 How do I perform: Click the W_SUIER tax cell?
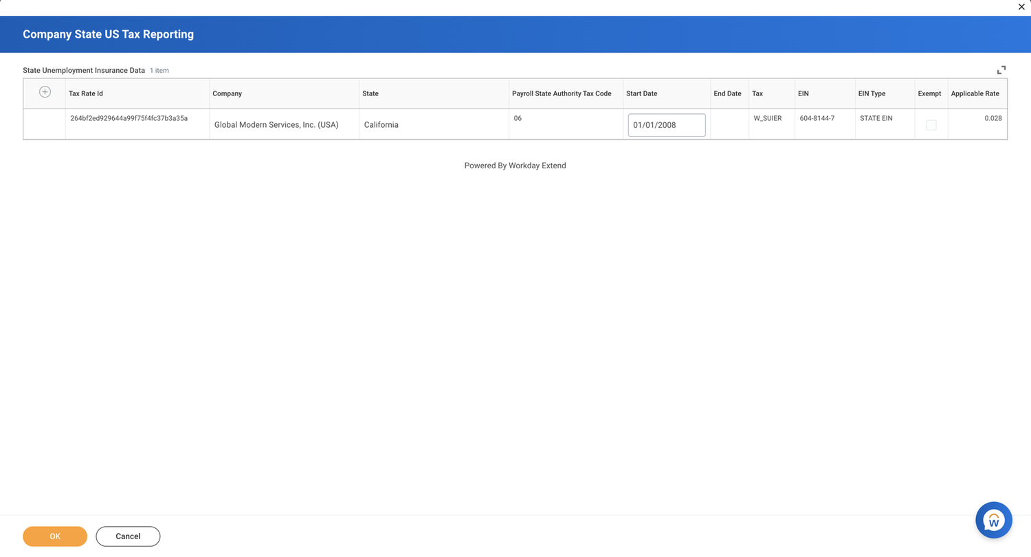[768, 118]
